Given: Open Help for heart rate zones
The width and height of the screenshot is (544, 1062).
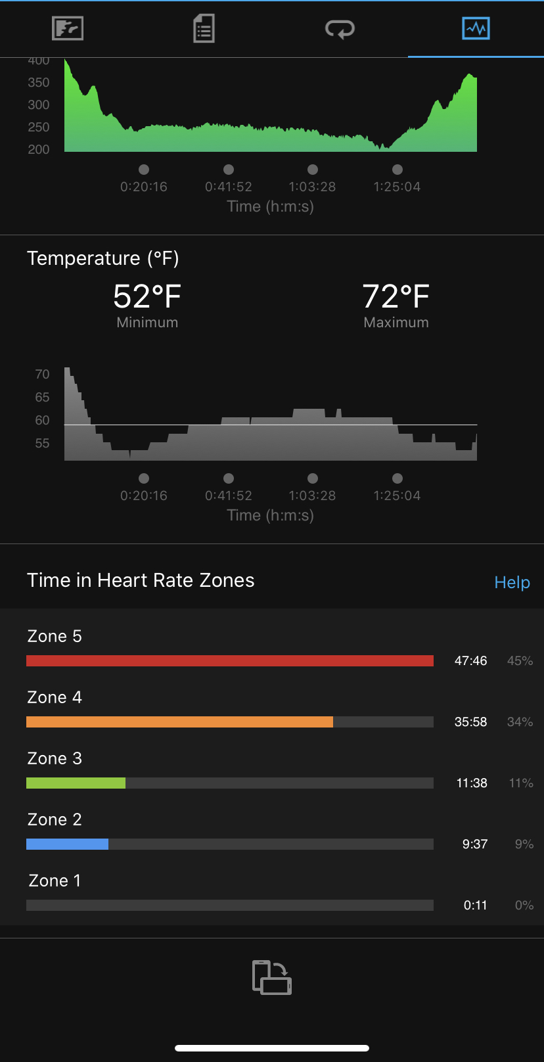Looking at the screenshot, I should [x=512, y=582].
